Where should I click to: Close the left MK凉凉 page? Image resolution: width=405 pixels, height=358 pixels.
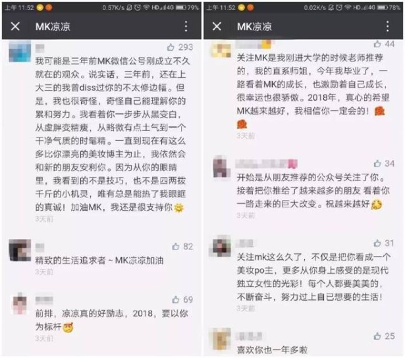(16, 26)
